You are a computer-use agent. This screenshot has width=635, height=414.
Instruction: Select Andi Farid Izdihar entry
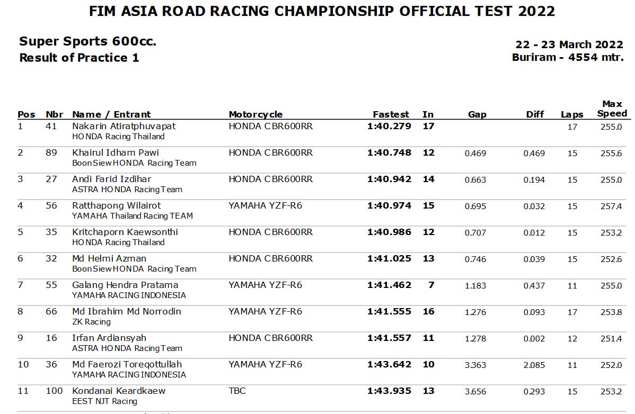112,179
